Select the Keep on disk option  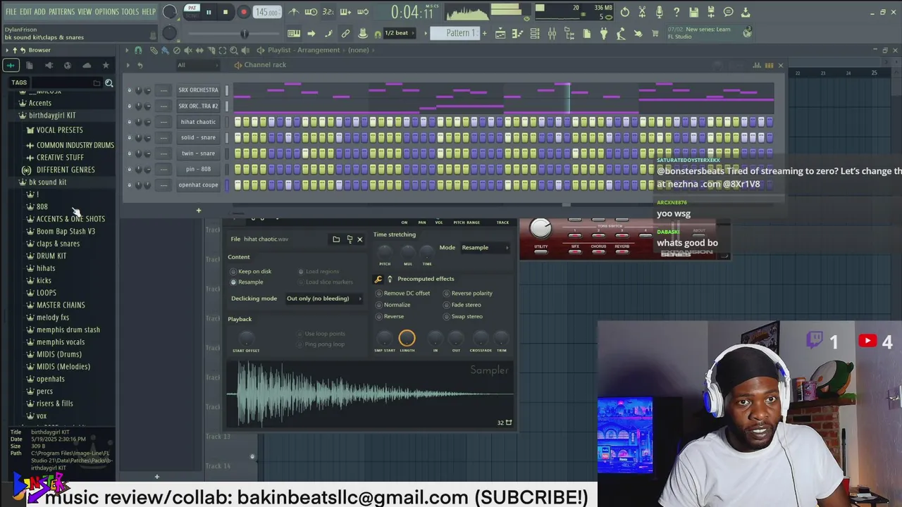click(x=250, y=271)
